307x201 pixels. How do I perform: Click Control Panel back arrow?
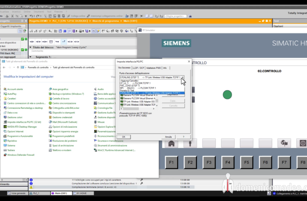click(4, 67)
